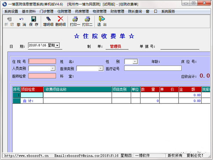213x160 pixels.
Task: Open the 日期 date dropdown
Action: pyautogui.click(x=57, y=45)
